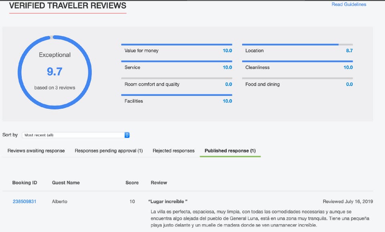
Task: Click the Value for money rating bar
Action: (176, 45)
